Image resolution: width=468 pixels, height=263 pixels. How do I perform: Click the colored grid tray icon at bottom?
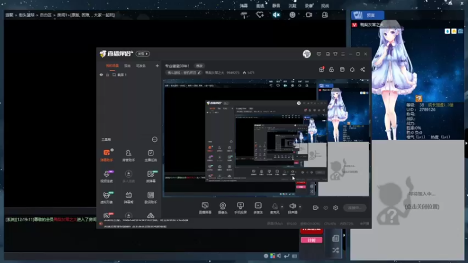273,256
